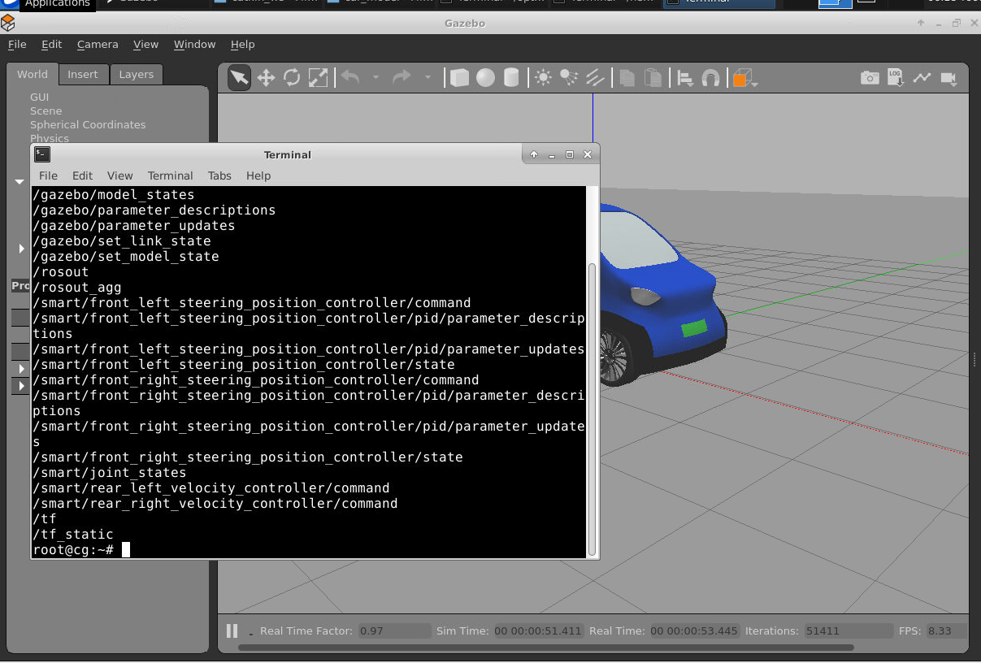This screenshot has width=981, height=663.
Task: Click '/rosout_agg' line in Terminal
Action: pyautogui.click(x=77, y=288)
